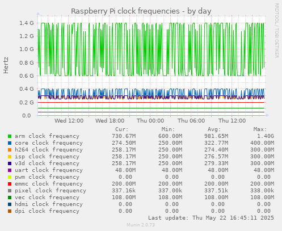Image resolution: width=282 pixels, height=231 pixels.
Task: Click the isp average value 276.57M
Action: click(216, 157)
